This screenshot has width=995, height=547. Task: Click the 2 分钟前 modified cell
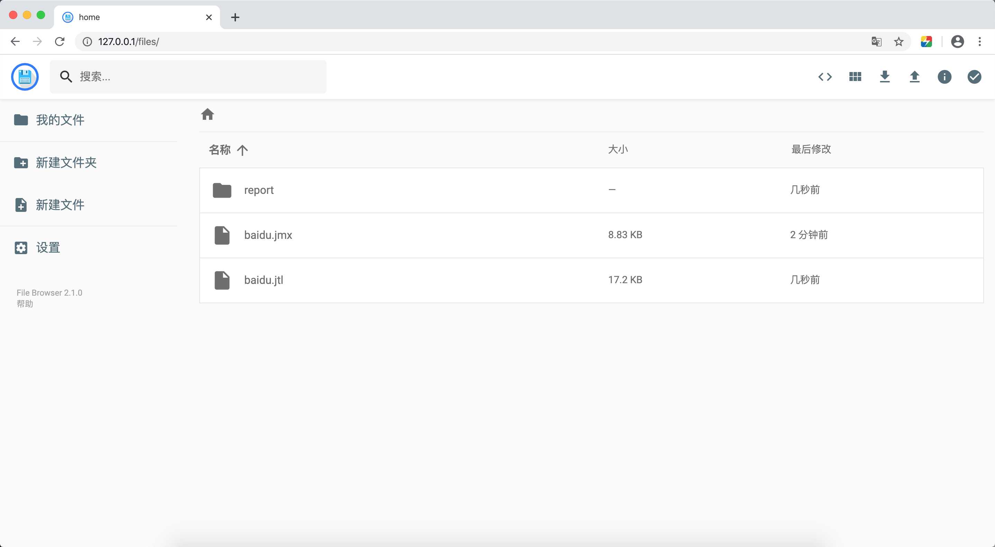tap(809, 235)
